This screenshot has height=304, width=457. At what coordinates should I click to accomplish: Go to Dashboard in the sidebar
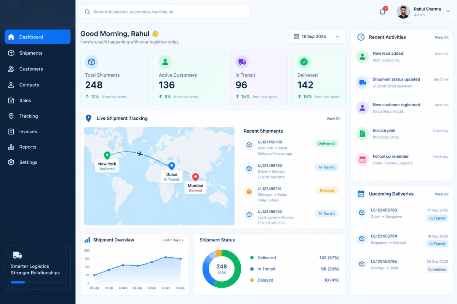(x=37, y=37)
